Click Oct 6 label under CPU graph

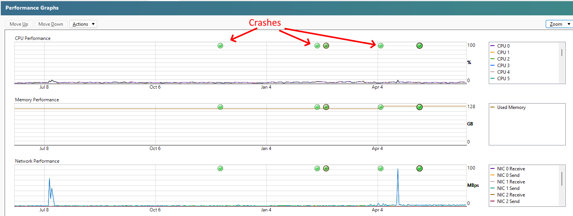coord(155,87)
